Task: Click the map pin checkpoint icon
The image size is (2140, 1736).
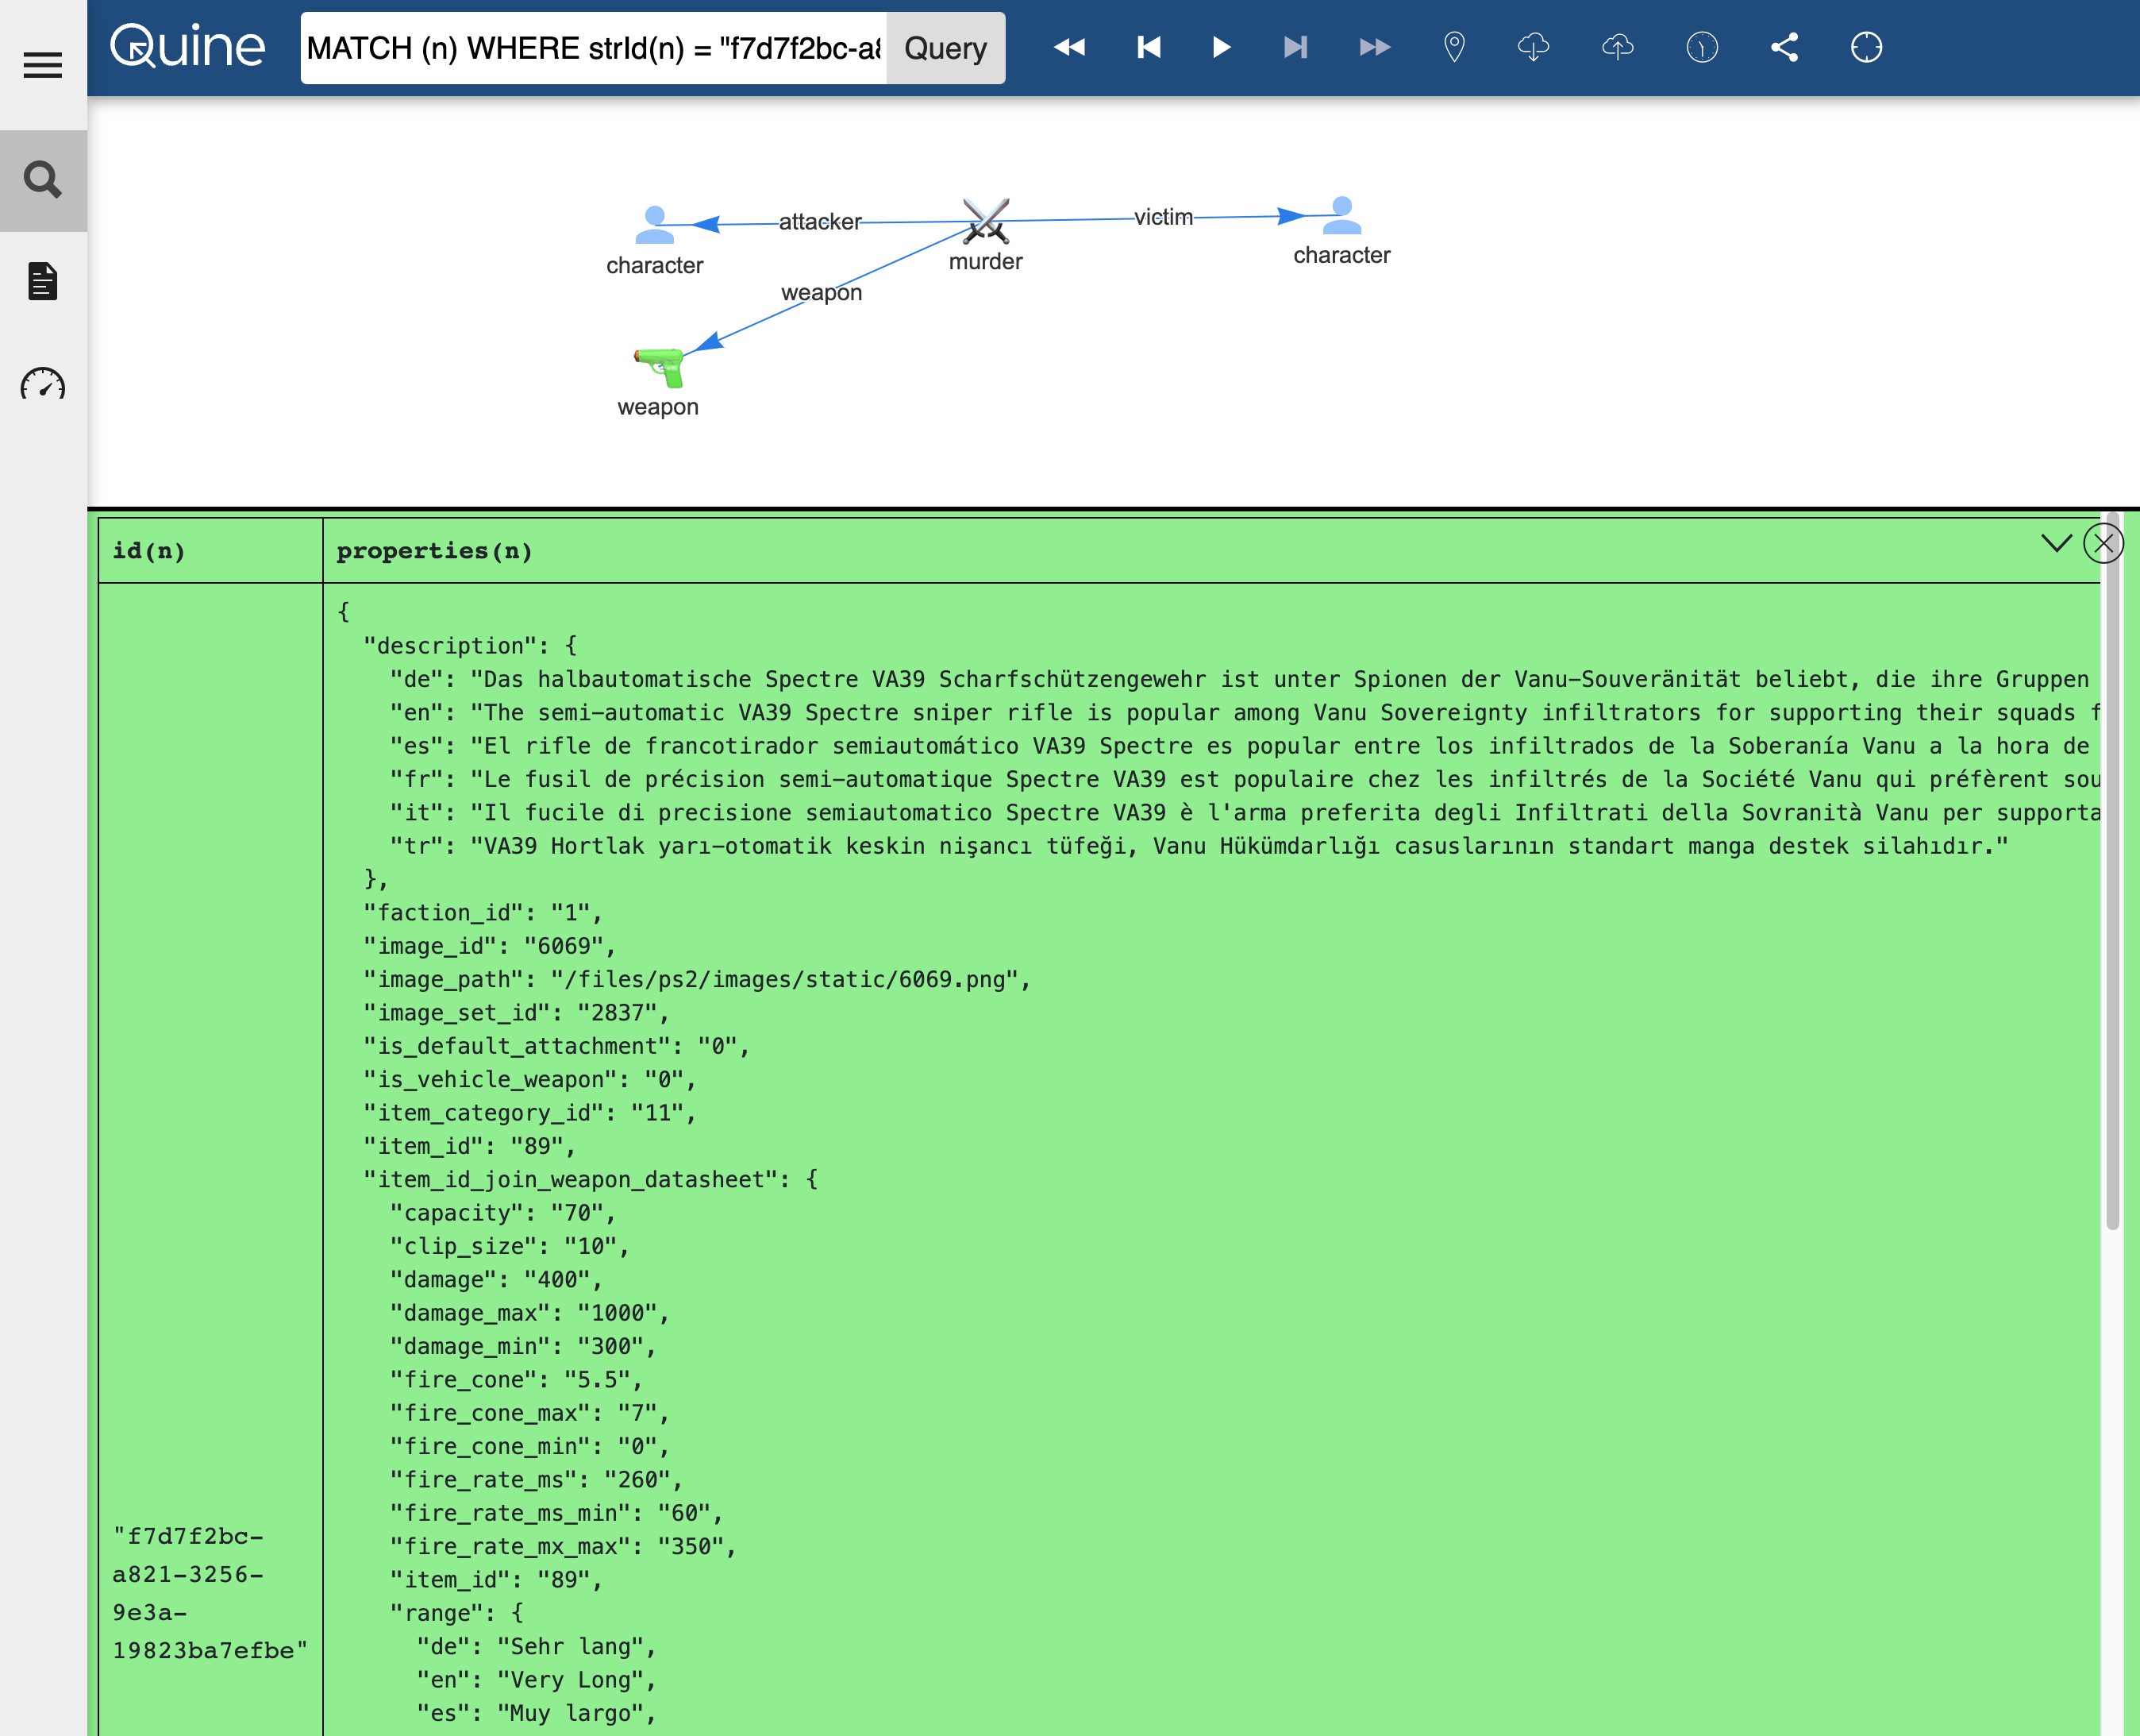Action: (1454, 47)
